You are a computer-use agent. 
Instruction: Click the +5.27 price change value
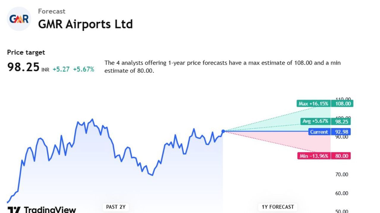61,70
